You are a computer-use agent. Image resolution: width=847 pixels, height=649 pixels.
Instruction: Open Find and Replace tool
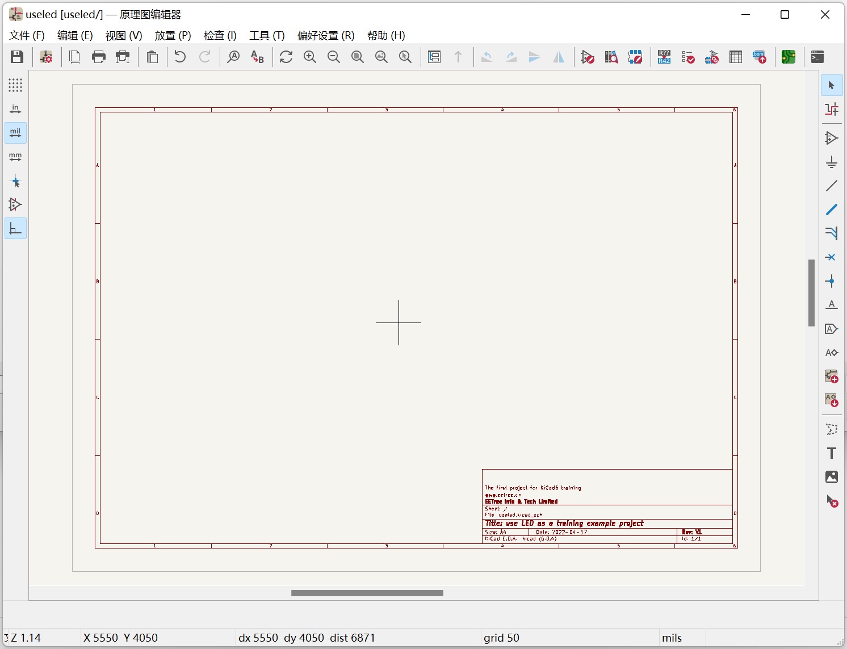257,57
